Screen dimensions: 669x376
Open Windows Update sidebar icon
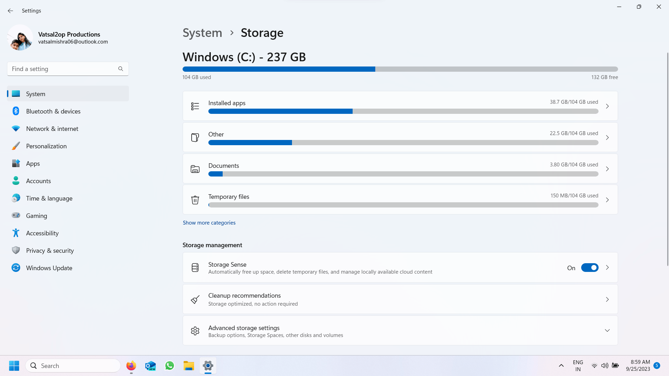pos(16,268)
